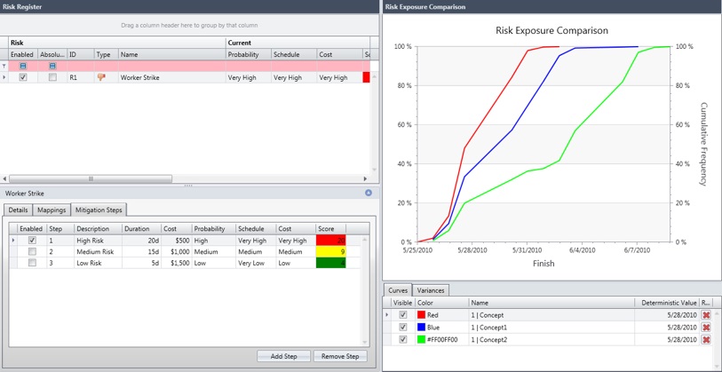Remove the blue Concept1 curve

tap(706, 328)
